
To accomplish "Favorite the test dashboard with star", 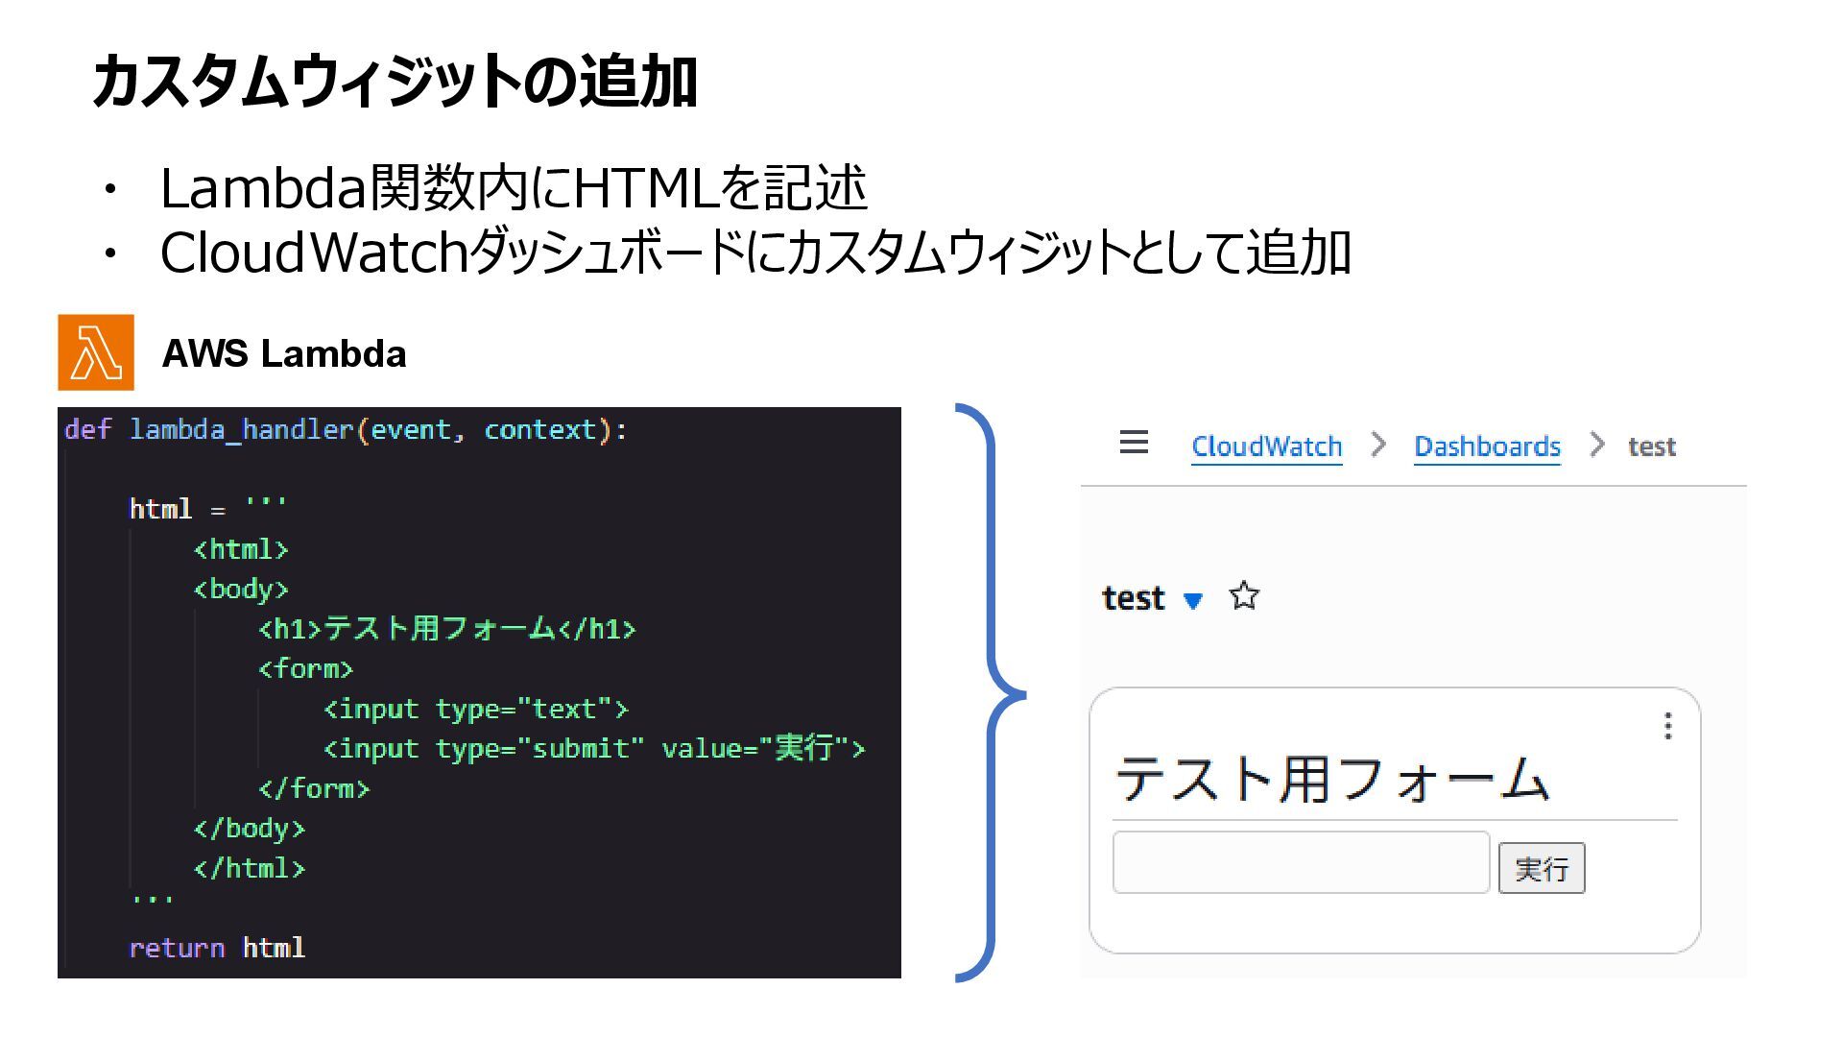I will pyautogui.click(x=1244, y=596).
